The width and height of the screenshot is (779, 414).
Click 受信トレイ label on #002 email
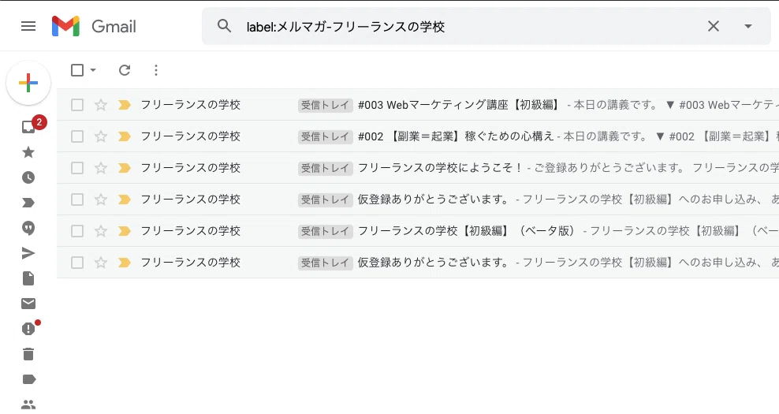(x=326, y=136)
